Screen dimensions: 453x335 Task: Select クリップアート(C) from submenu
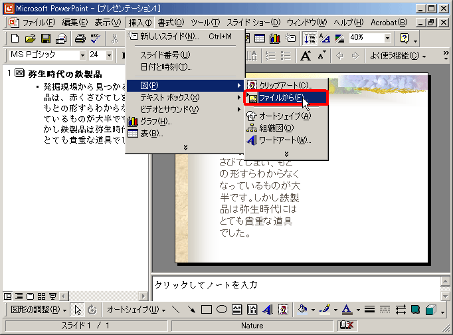[286, 85]
